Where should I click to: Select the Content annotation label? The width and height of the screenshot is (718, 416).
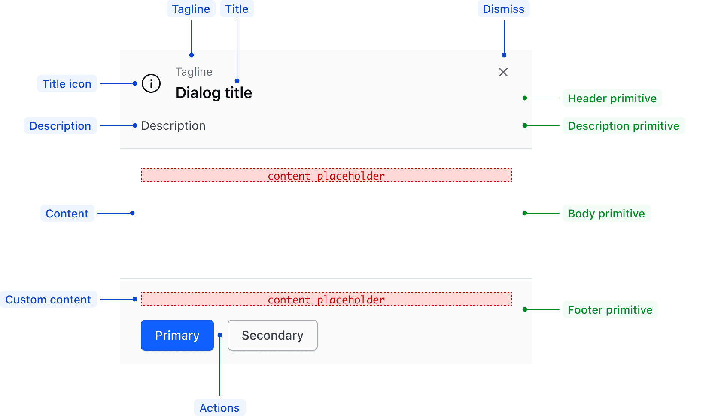[67, 213]
